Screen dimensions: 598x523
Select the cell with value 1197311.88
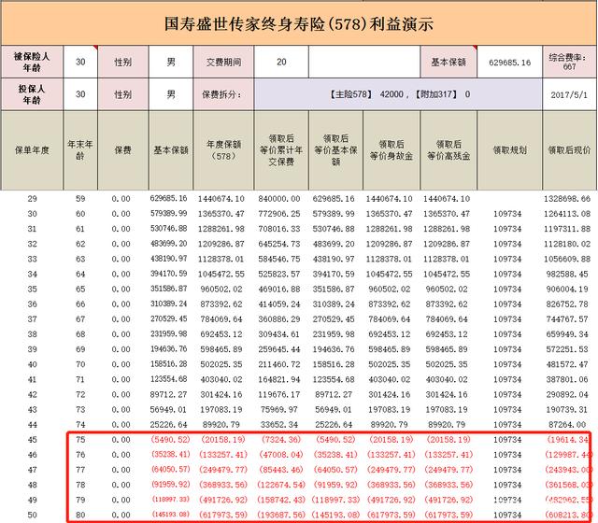567,229
